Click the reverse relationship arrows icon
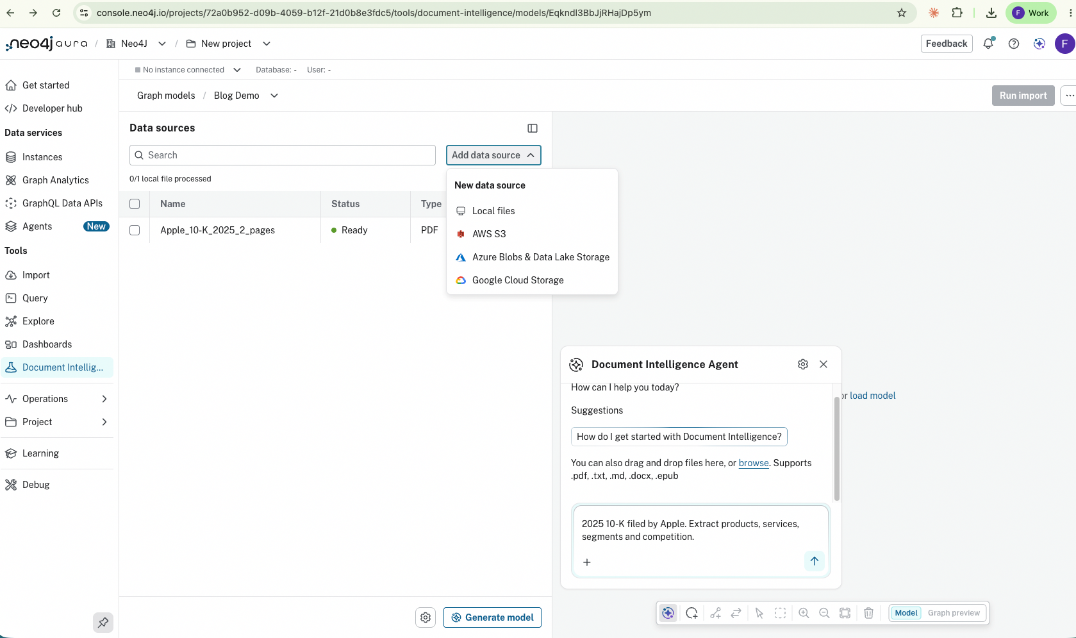 [736, 613]
